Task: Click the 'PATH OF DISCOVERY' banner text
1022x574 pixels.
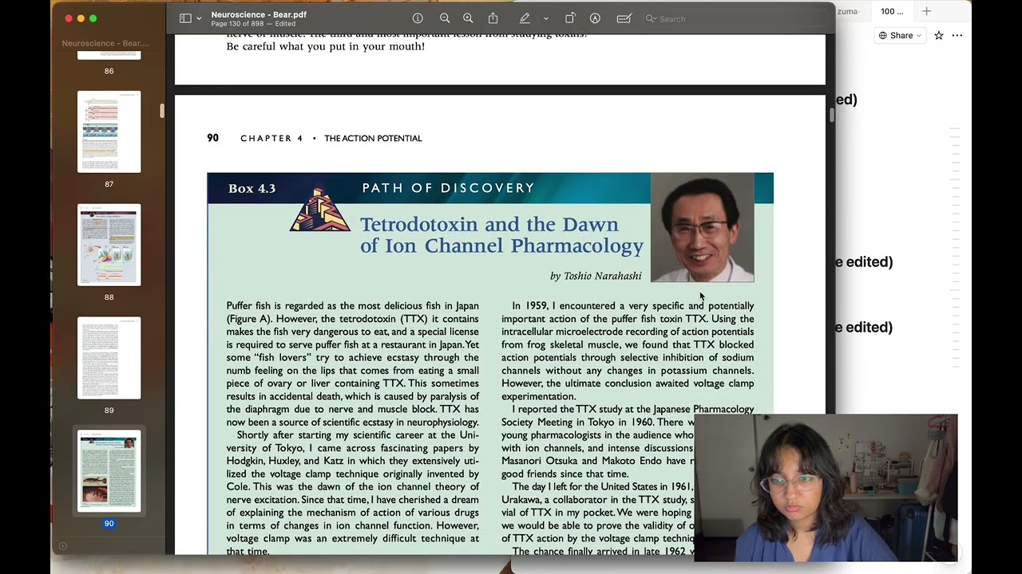Action: 448,188
